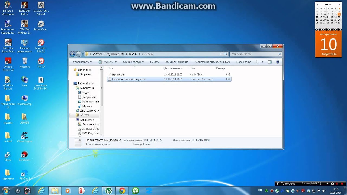Stop Bandicam recording with red square

[x=342, y=184]
